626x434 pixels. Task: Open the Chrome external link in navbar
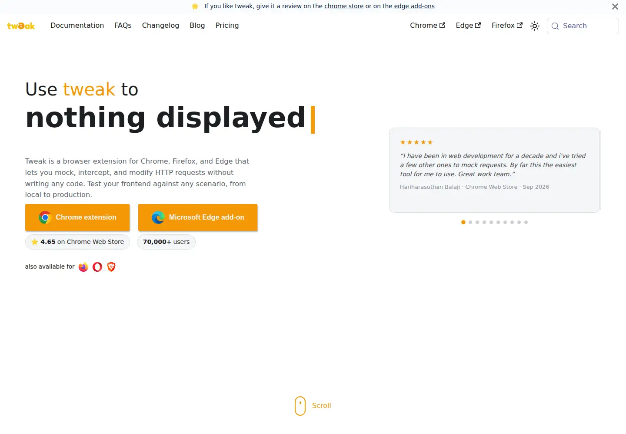[428, 26]
